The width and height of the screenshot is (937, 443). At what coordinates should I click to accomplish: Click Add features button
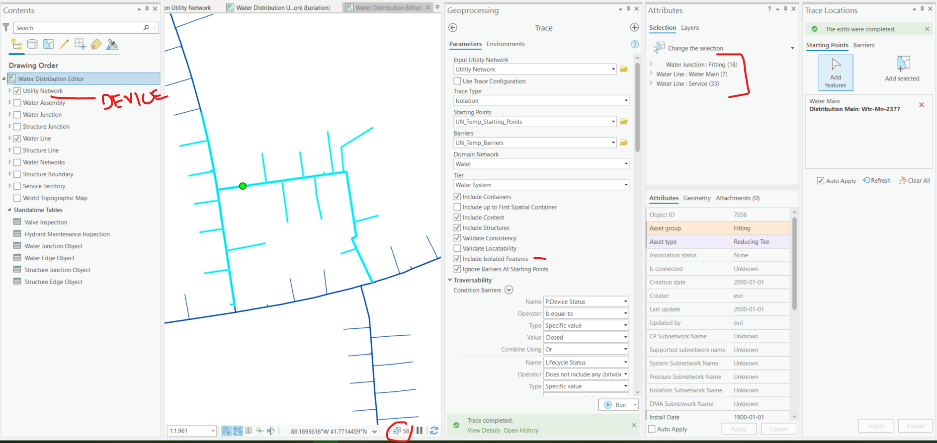pyautogui.click(x=836, y=73)
